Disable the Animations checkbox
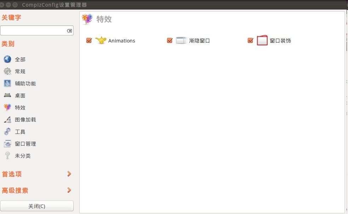Viewport: 348px width, 214px height. pos(89,40)
